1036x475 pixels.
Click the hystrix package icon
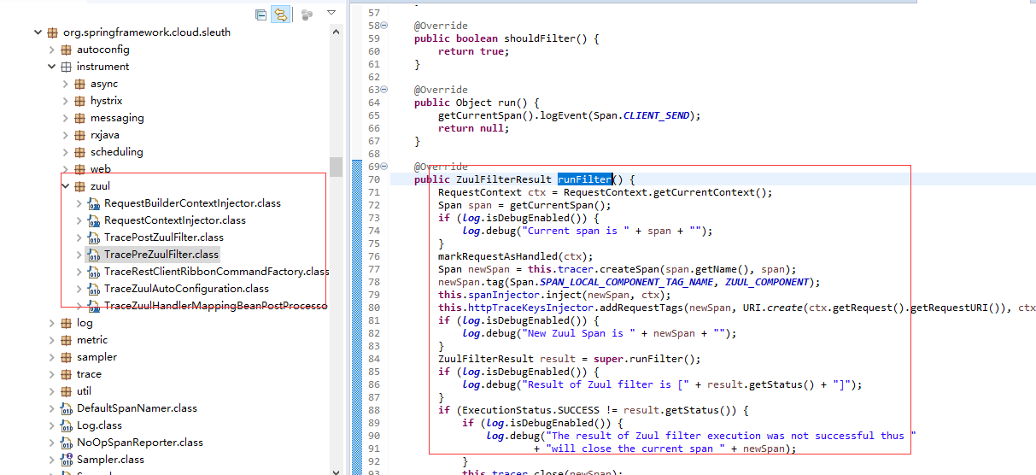pos(79,101)
